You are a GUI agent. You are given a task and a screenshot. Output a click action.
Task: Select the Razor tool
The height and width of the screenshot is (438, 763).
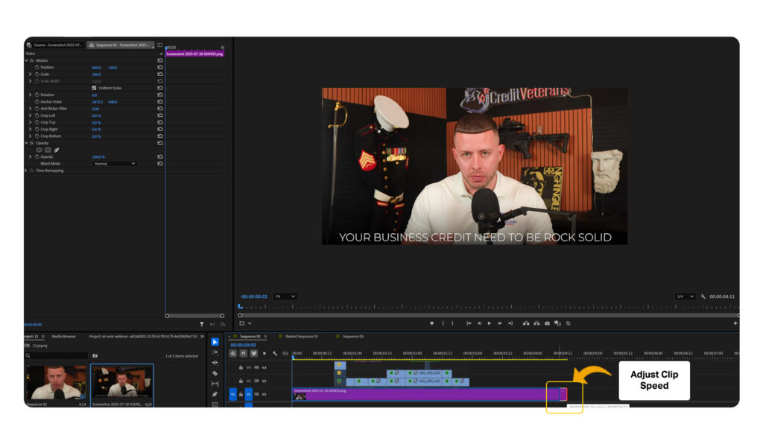(215, 373)
